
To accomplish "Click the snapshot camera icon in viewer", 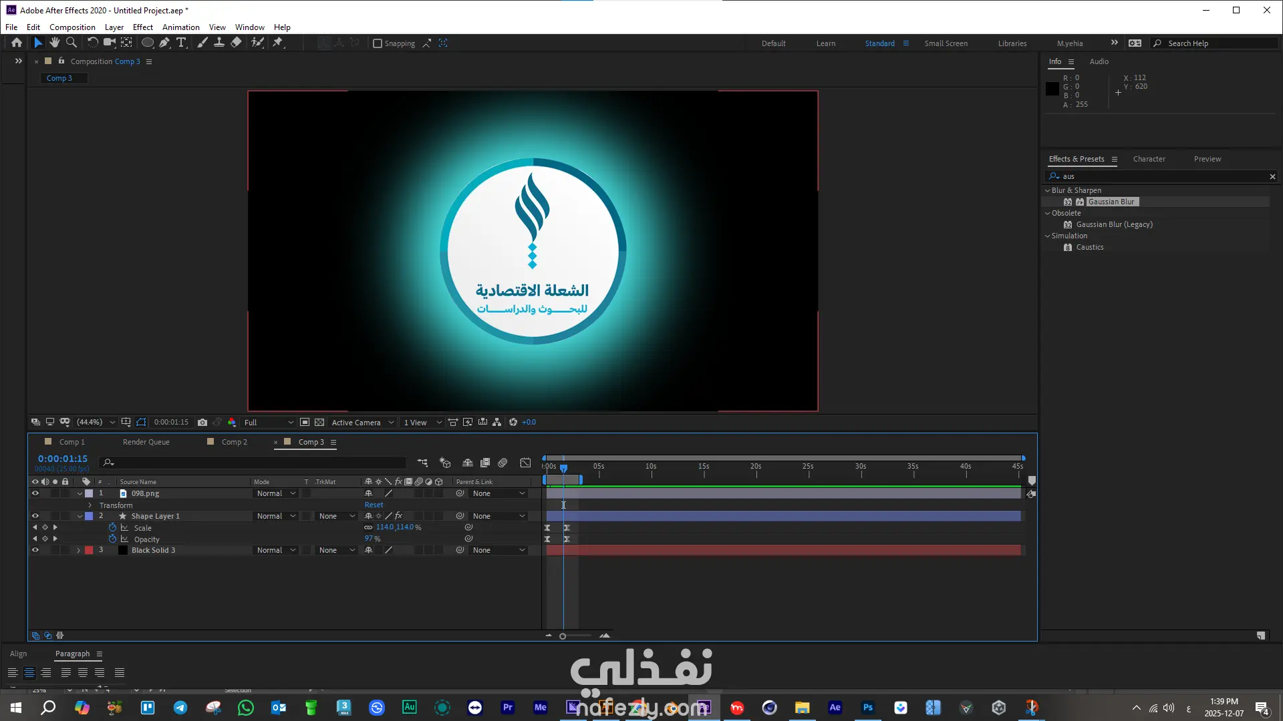I will [x=202, y=423].
